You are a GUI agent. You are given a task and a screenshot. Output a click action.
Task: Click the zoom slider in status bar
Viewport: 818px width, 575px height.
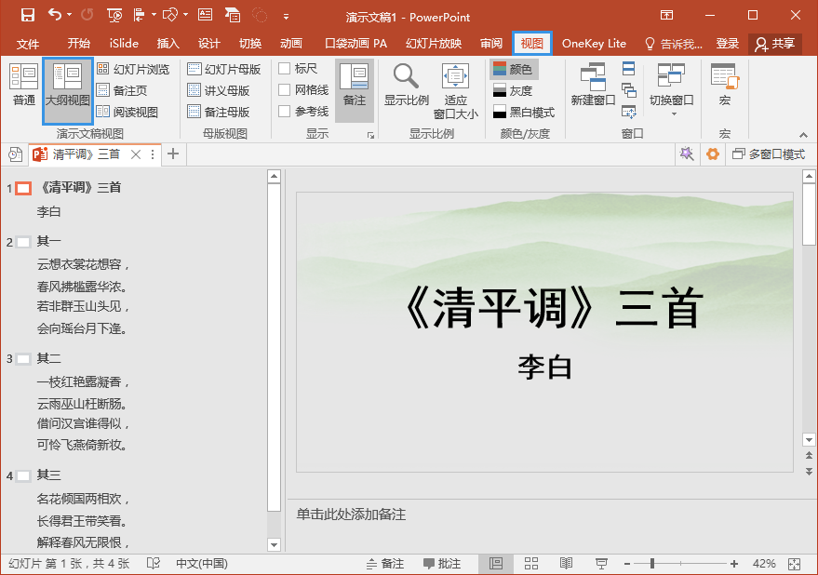tap(652, 564)
